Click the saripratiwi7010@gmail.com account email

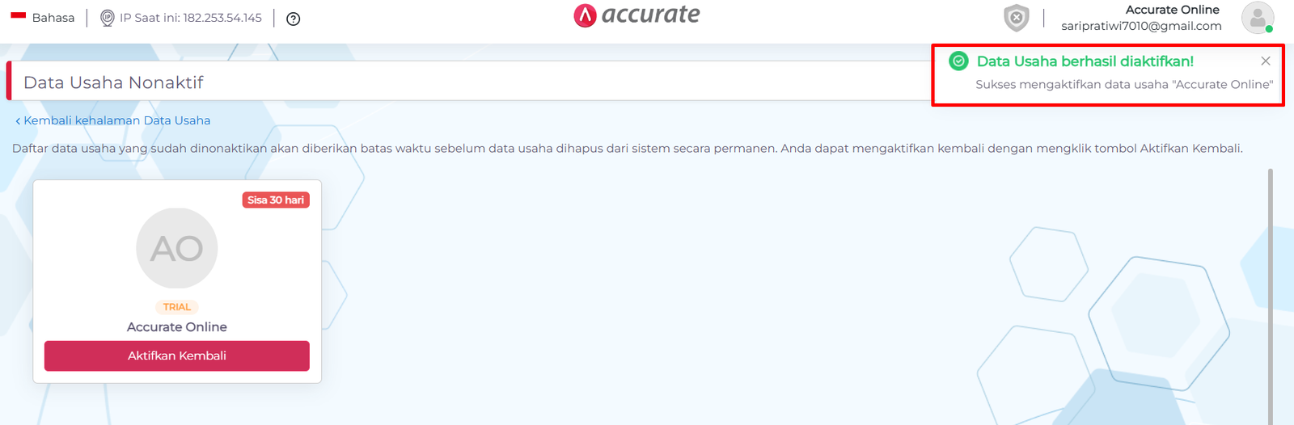[x=1141, y=26]
